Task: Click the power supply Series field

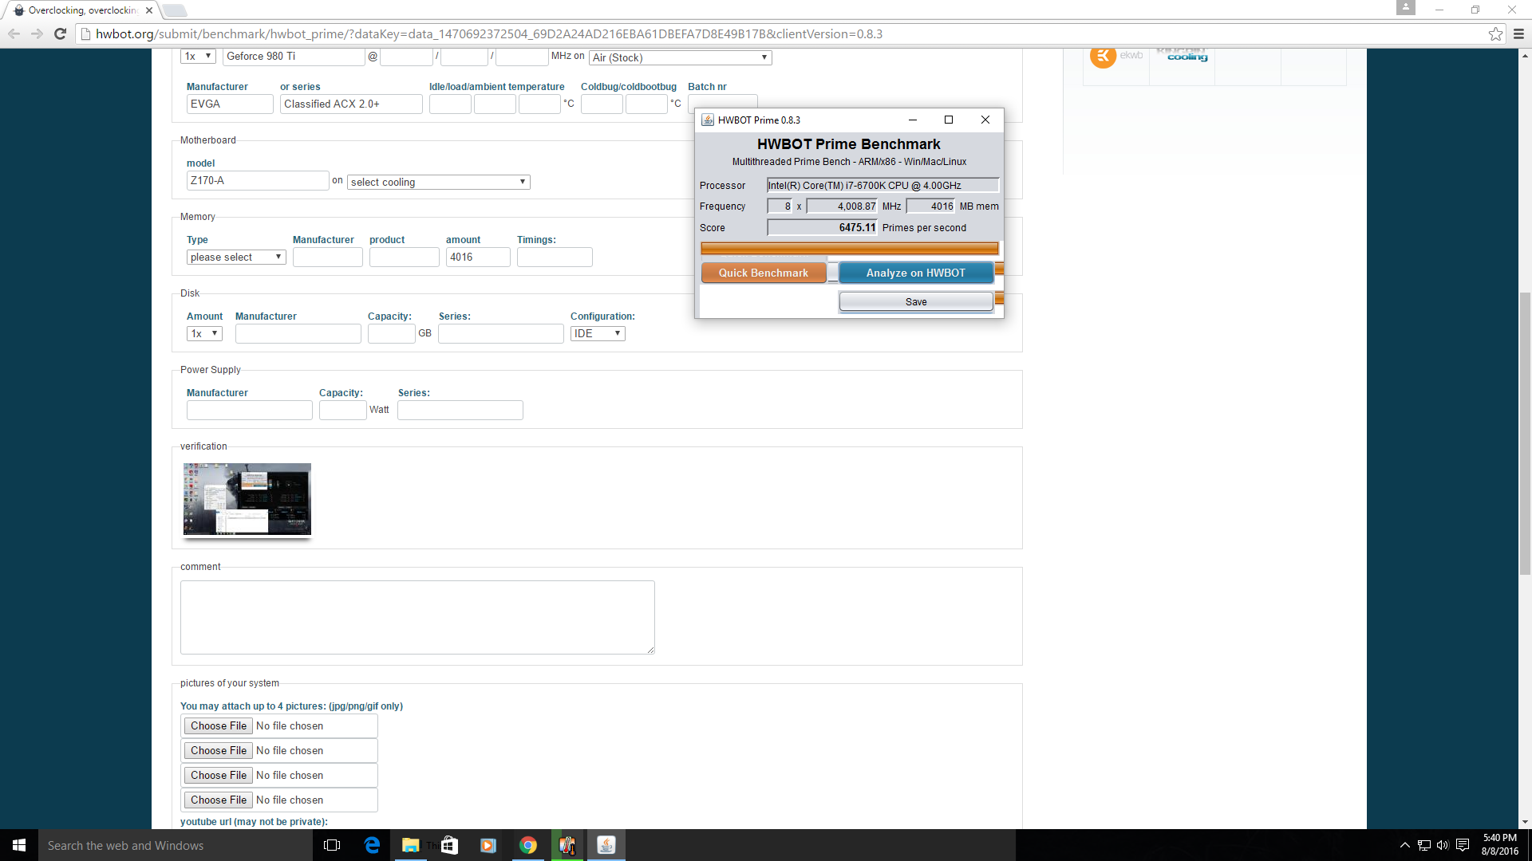Action: click(x=460, y=410)
